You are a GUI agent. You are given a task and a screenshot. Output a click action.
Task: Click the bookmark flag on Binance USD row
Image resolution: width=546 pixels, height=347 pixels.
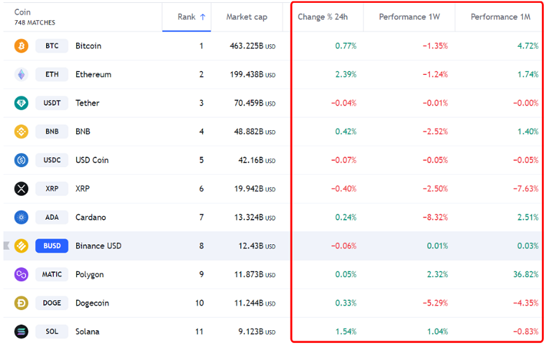(x=6, y=246)
